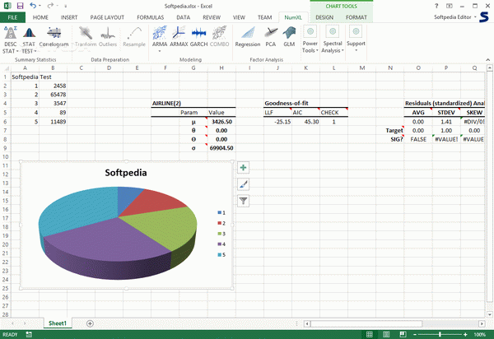The width and height of the screenshot is (494, 339).
Task: Switch to the FORMULAS tab
Action: 151,17
